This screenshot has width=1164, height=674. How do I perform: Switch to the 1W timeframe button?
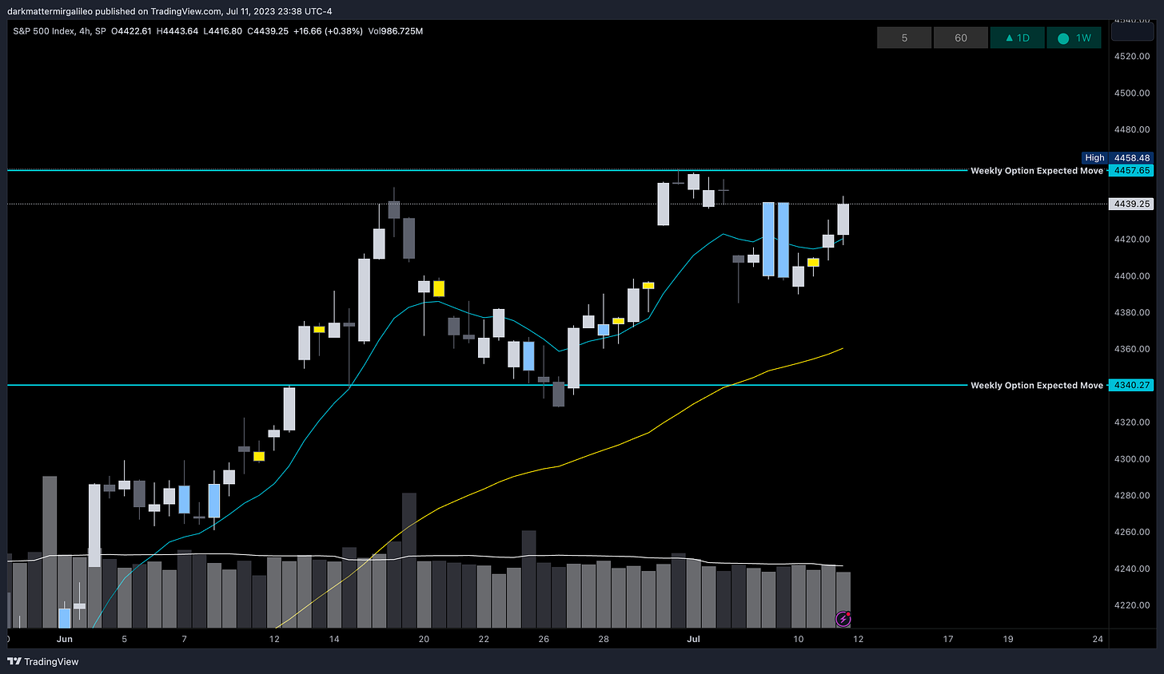point(1074,38)
